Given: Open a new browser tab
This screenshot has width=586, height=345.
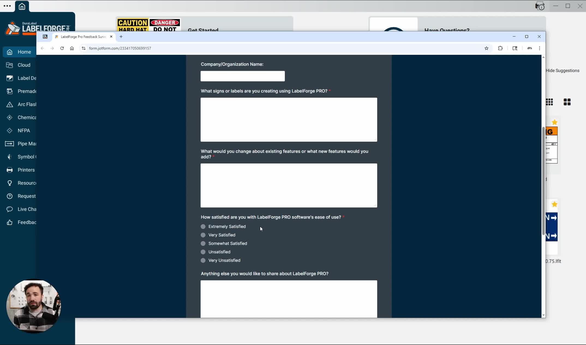Looking at the screenshot, I should tap(121, 37).
